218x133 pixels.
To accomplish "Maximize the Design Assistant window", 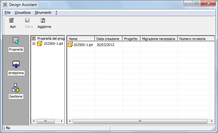I will 197,3.
